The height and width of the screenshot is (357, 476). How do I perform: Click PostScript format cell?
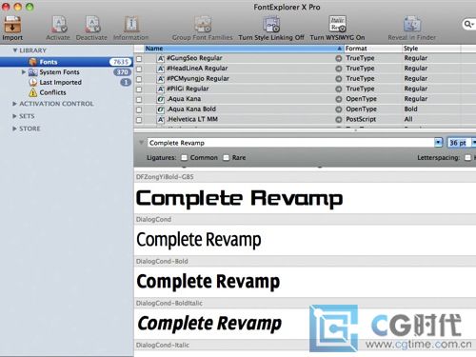coord(361,119)
